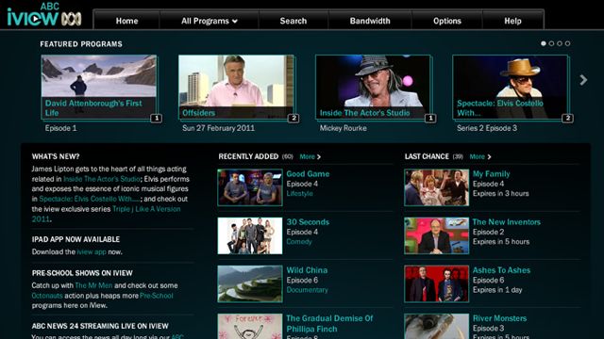Follow the Pre-School programs link
Screen dimensions: 604x339
(157, 296)
